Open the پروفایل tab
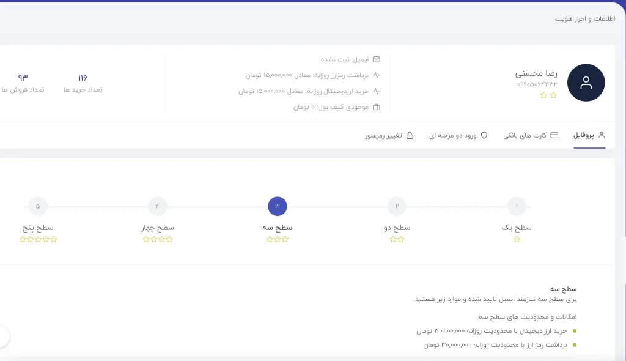The height and width of the screenshot is (361, 626). point(589,135)
